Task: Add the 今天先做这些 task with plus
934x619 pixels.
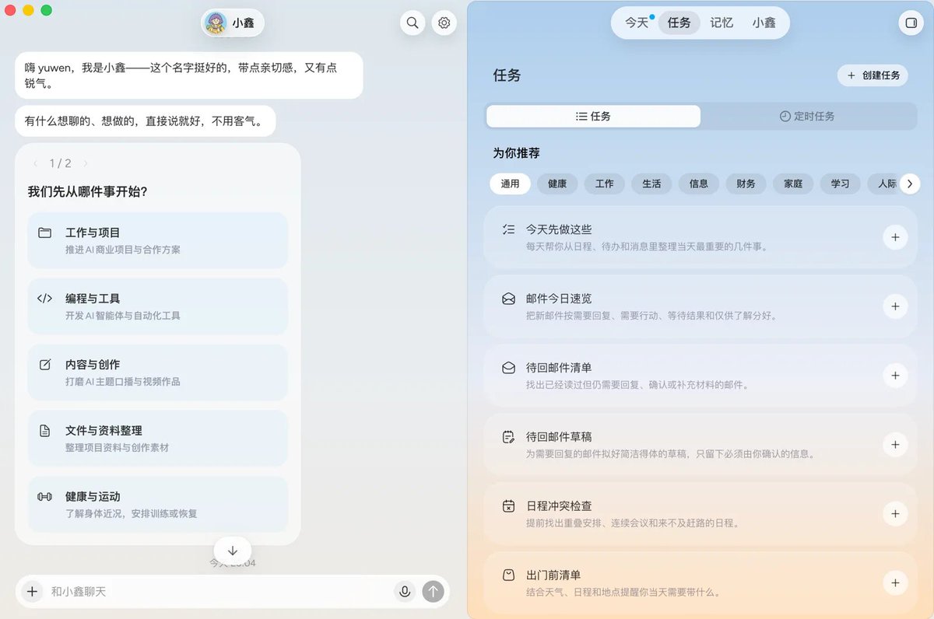Action: 895,237
